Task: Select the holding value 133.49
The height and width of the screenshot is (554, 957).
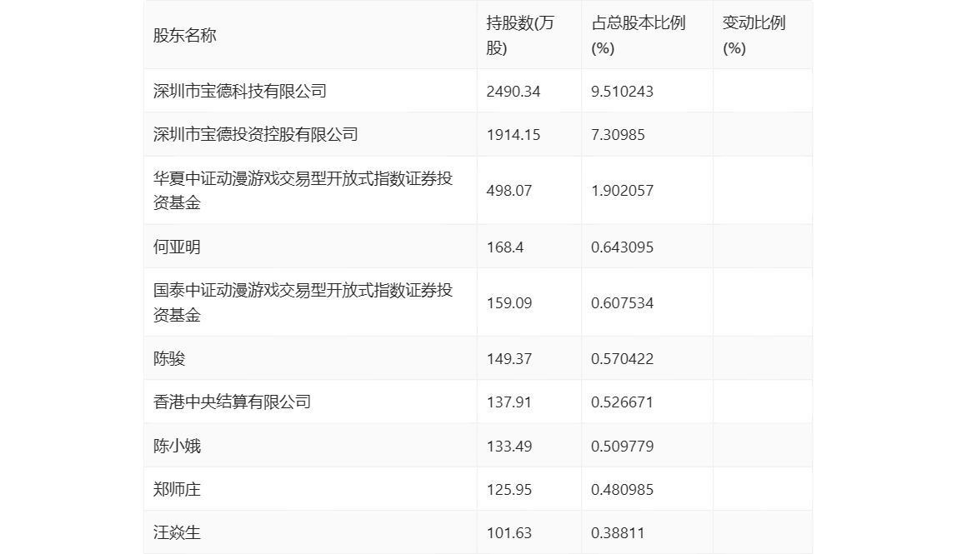Action: pos(509,446)
